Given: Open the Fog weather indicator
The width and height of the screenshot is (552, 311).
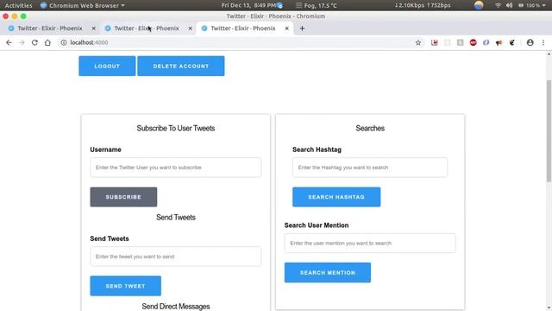Looking at the screenshot, I should pos(317,5).
